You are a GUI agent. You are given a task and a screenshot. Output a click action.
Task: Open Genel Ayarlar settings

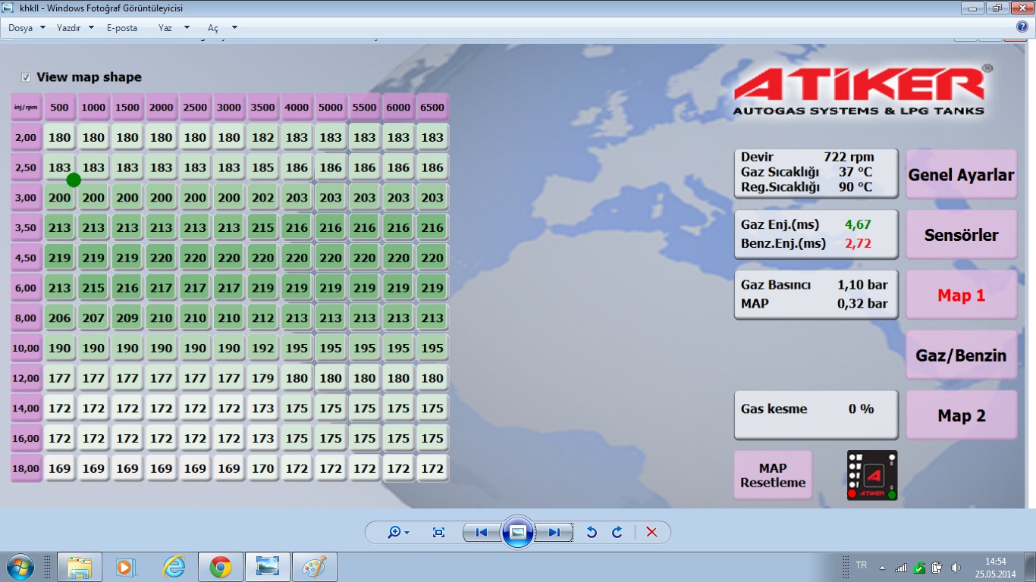point(961,175)
